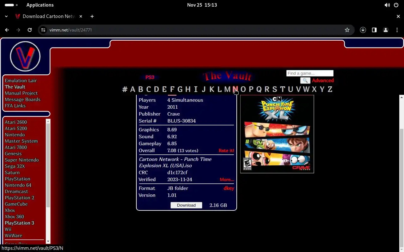Image resolution: width=404 pixels, height=252 pixels.
Task: Toggle the browser side panel icon
Action: (x=374, y=30)
